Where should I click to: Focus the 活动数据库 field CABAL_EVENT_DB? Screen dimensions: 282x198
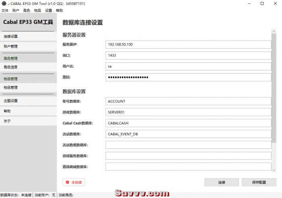[x=188, y=134]
